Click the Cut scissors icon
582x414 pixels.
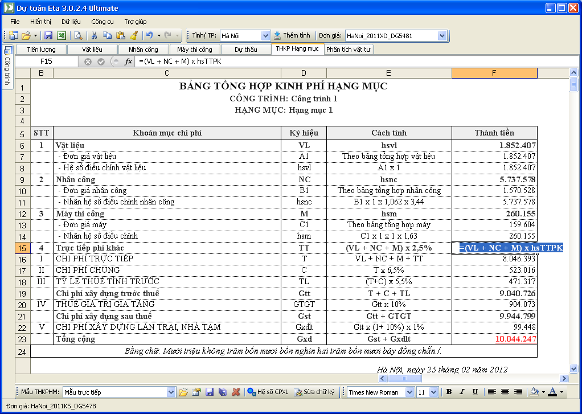95,35
